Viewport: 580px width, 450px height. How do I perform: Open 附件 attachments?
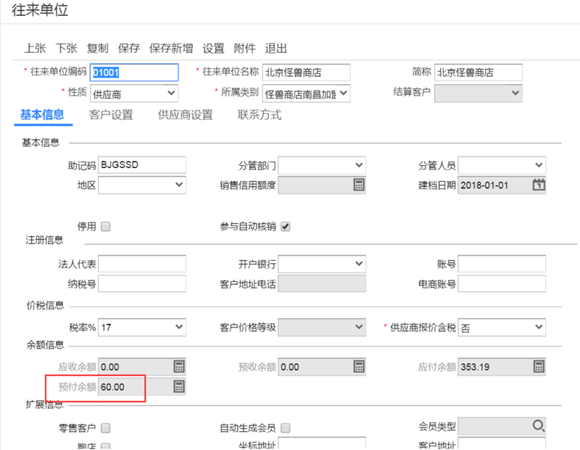(244, 48)
